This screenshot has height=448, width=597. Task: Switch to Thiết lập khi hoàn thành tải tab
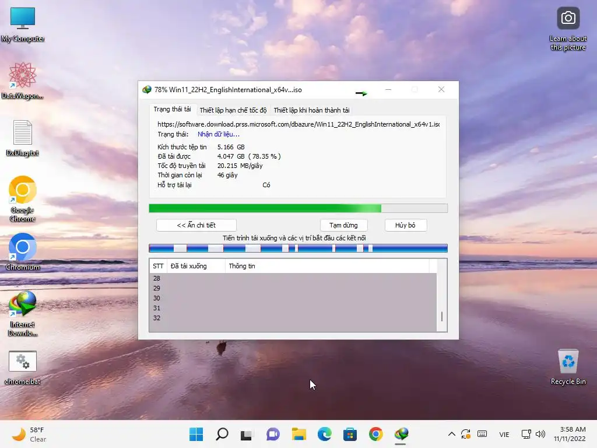coord(311,110)
